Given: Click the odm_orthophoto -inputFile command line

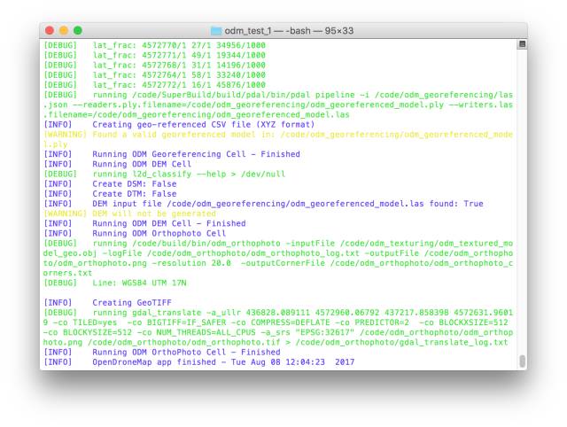Looking at the screenshot, I should coord(278,244).
